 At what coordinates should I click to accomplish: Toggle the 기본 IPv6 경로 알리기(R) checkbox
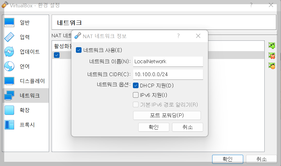[136, 104]
